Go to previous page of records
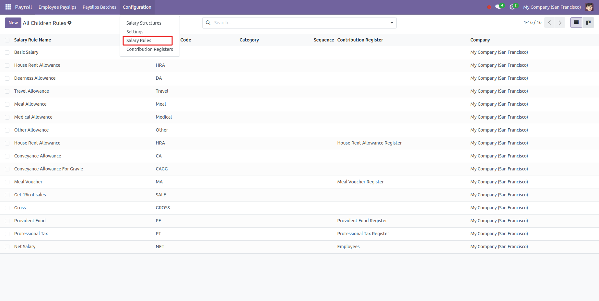Screen dimensions: 599x301 [x=549, y=23]
